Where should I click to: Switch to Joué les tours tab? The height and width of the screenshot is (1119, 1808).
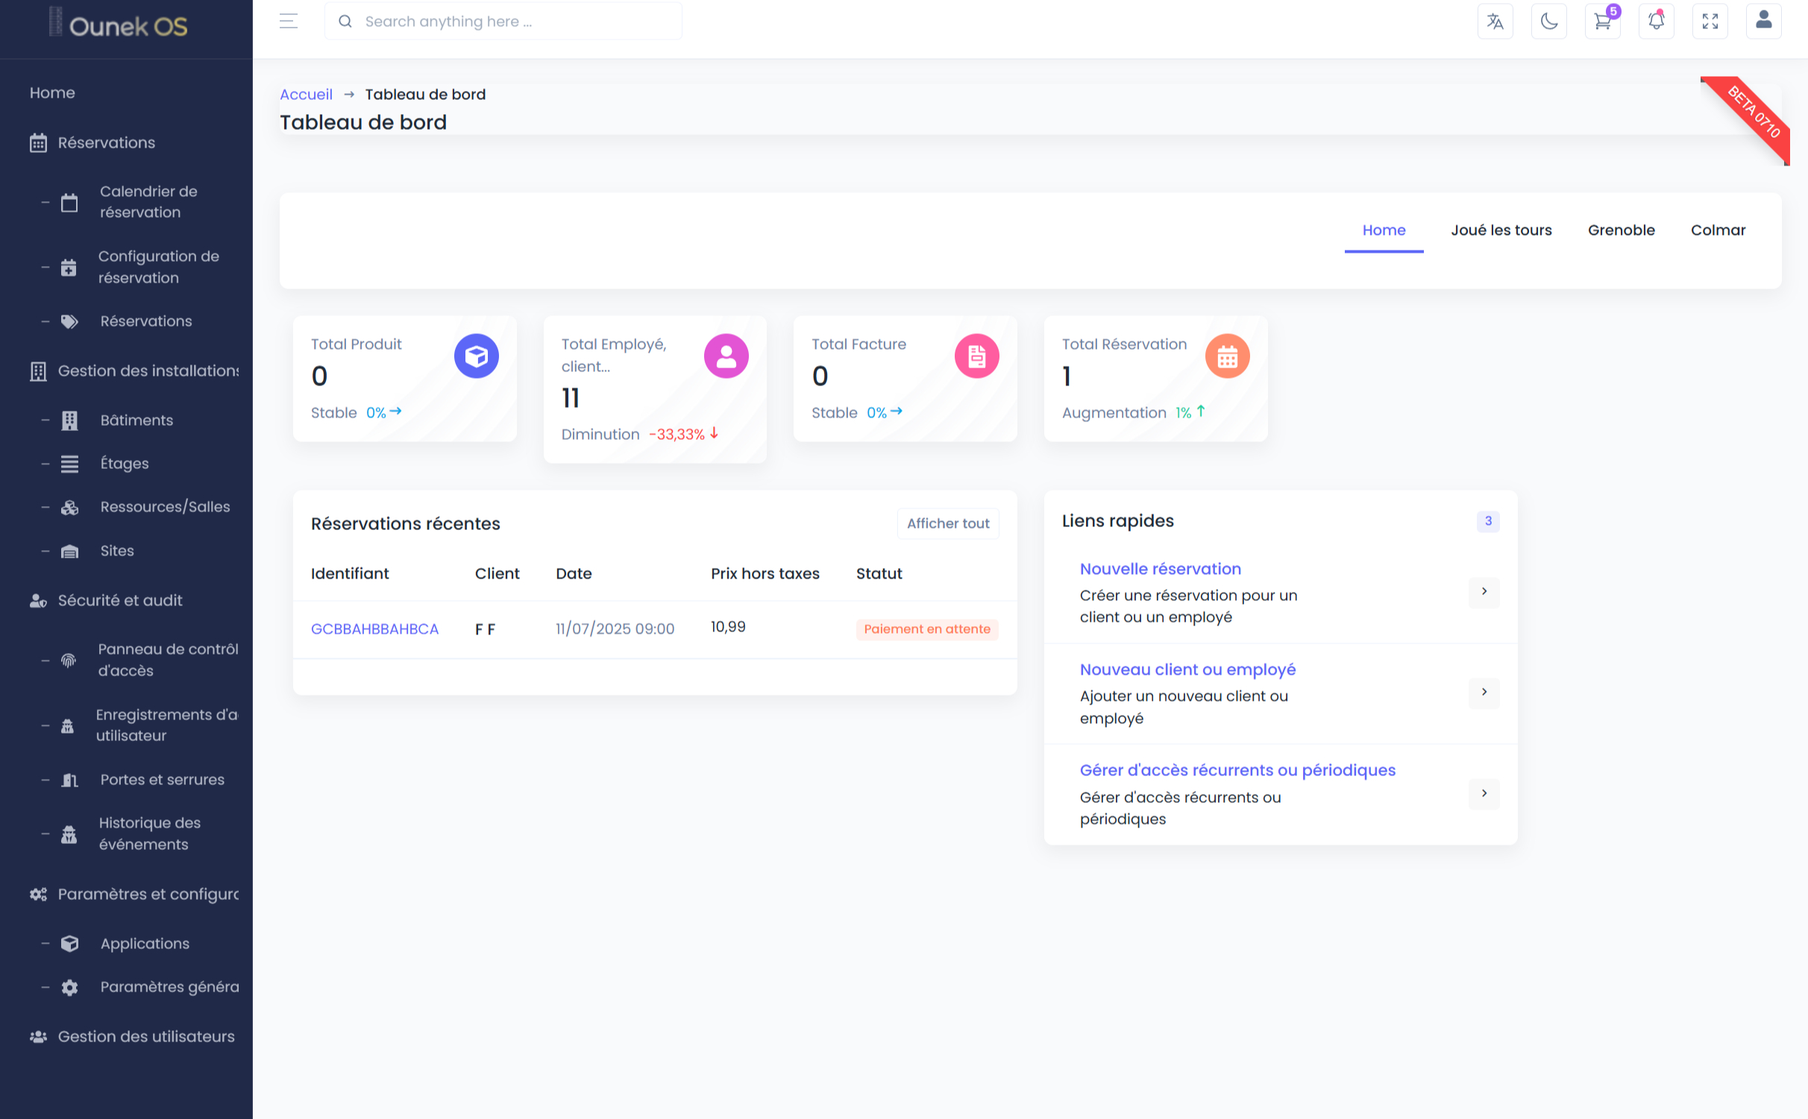pyautogui.click(x=1501, y=230)
